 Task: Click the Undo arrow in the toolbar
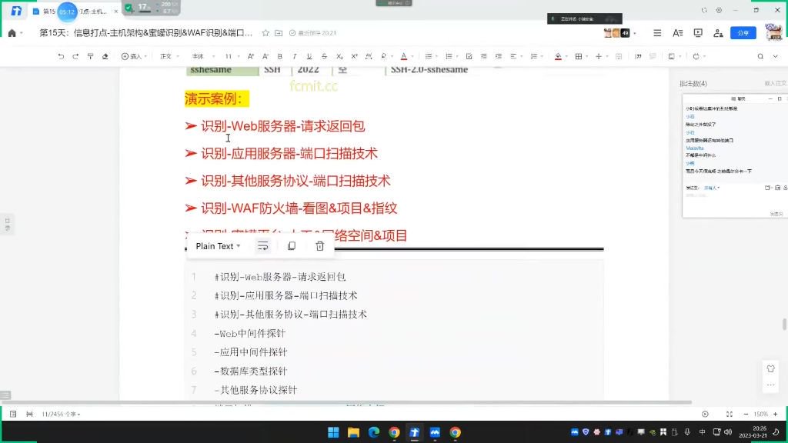(x=61, y=56)
